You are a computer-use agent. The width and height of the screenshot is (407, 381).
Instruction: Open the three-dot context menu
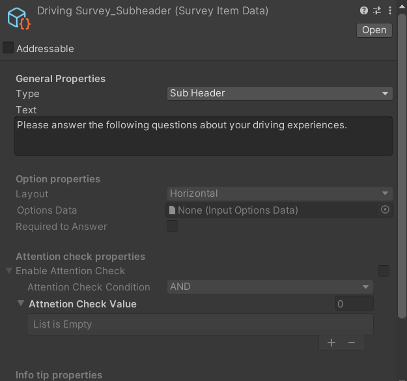click(390, 10)
